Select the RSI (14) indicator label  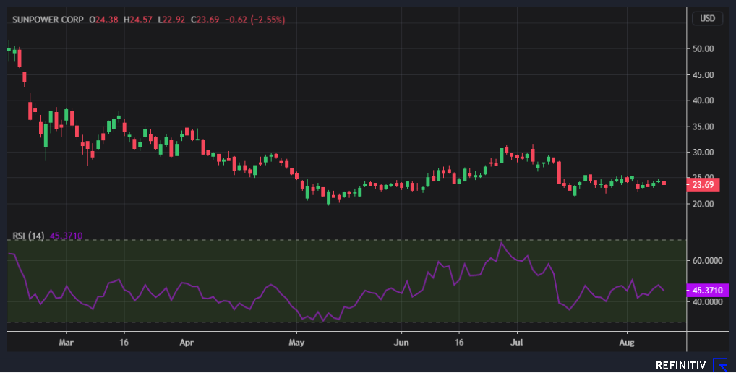28,236
